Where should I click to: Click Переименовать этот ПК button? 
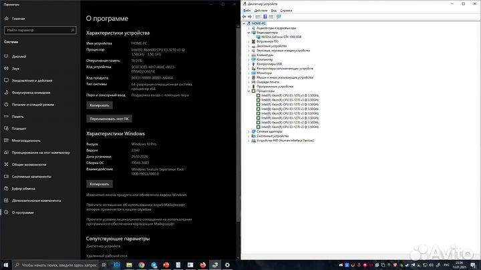109,119
